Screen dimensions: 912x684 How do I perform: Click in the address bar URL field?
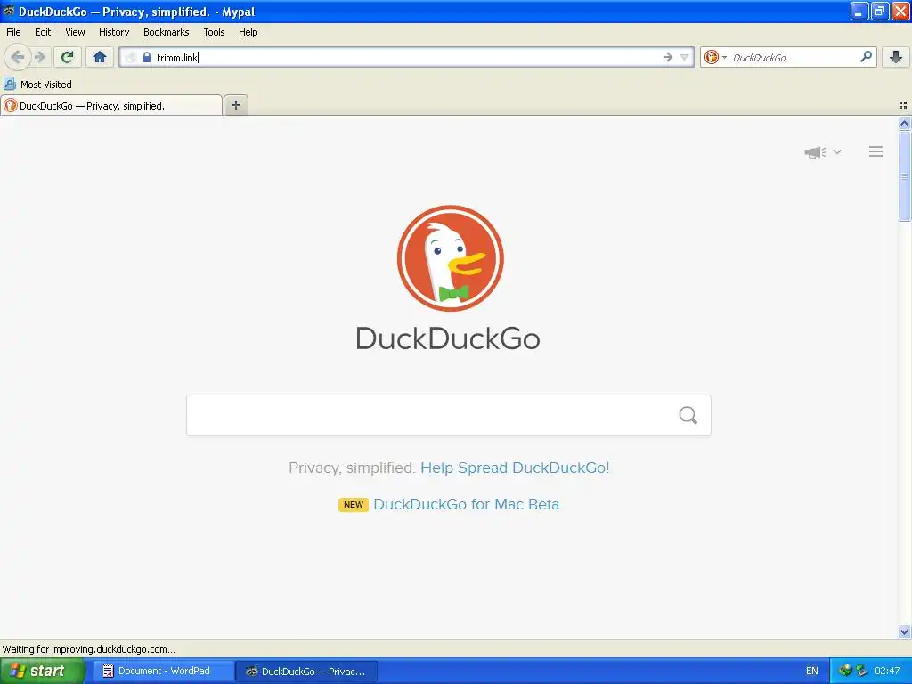pyautogui.click(x=407, y=57)
